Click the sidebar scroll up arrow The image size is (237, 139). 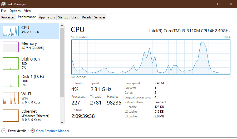click(x=62, y=26)
